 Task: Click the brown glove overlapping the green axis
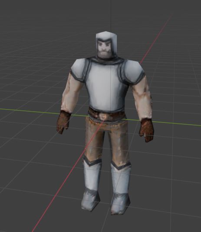(x=63, y=122)
